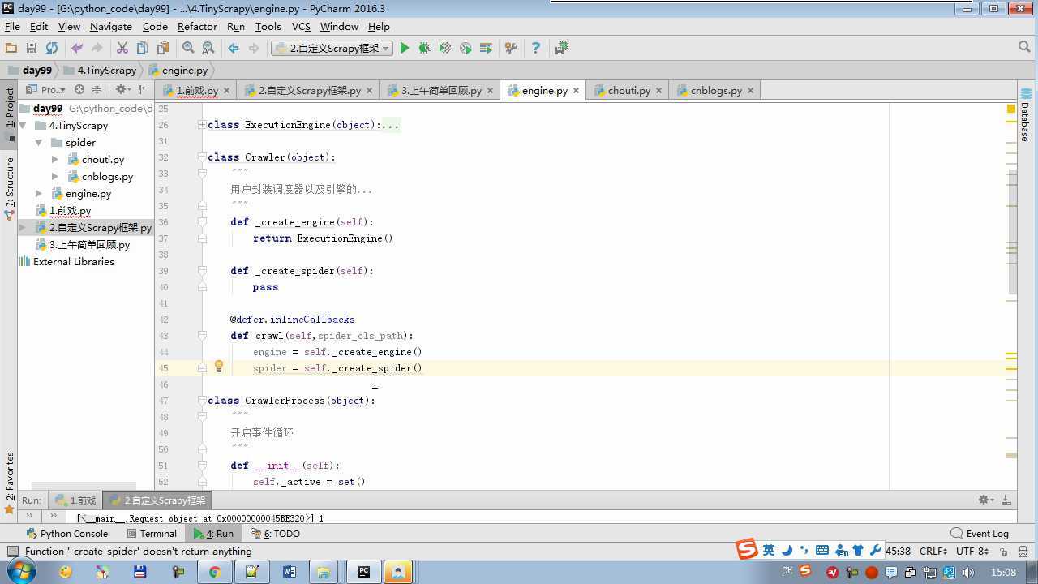Expand the folded ExecutionEngine class on line 26
Screen dimensions: 1038x584
point(202,125)
